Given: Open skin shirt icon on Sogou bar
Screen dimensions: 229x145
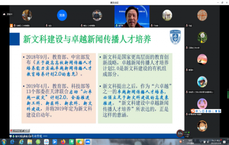Looking at the screenshot, I should (x=216, y=111).
